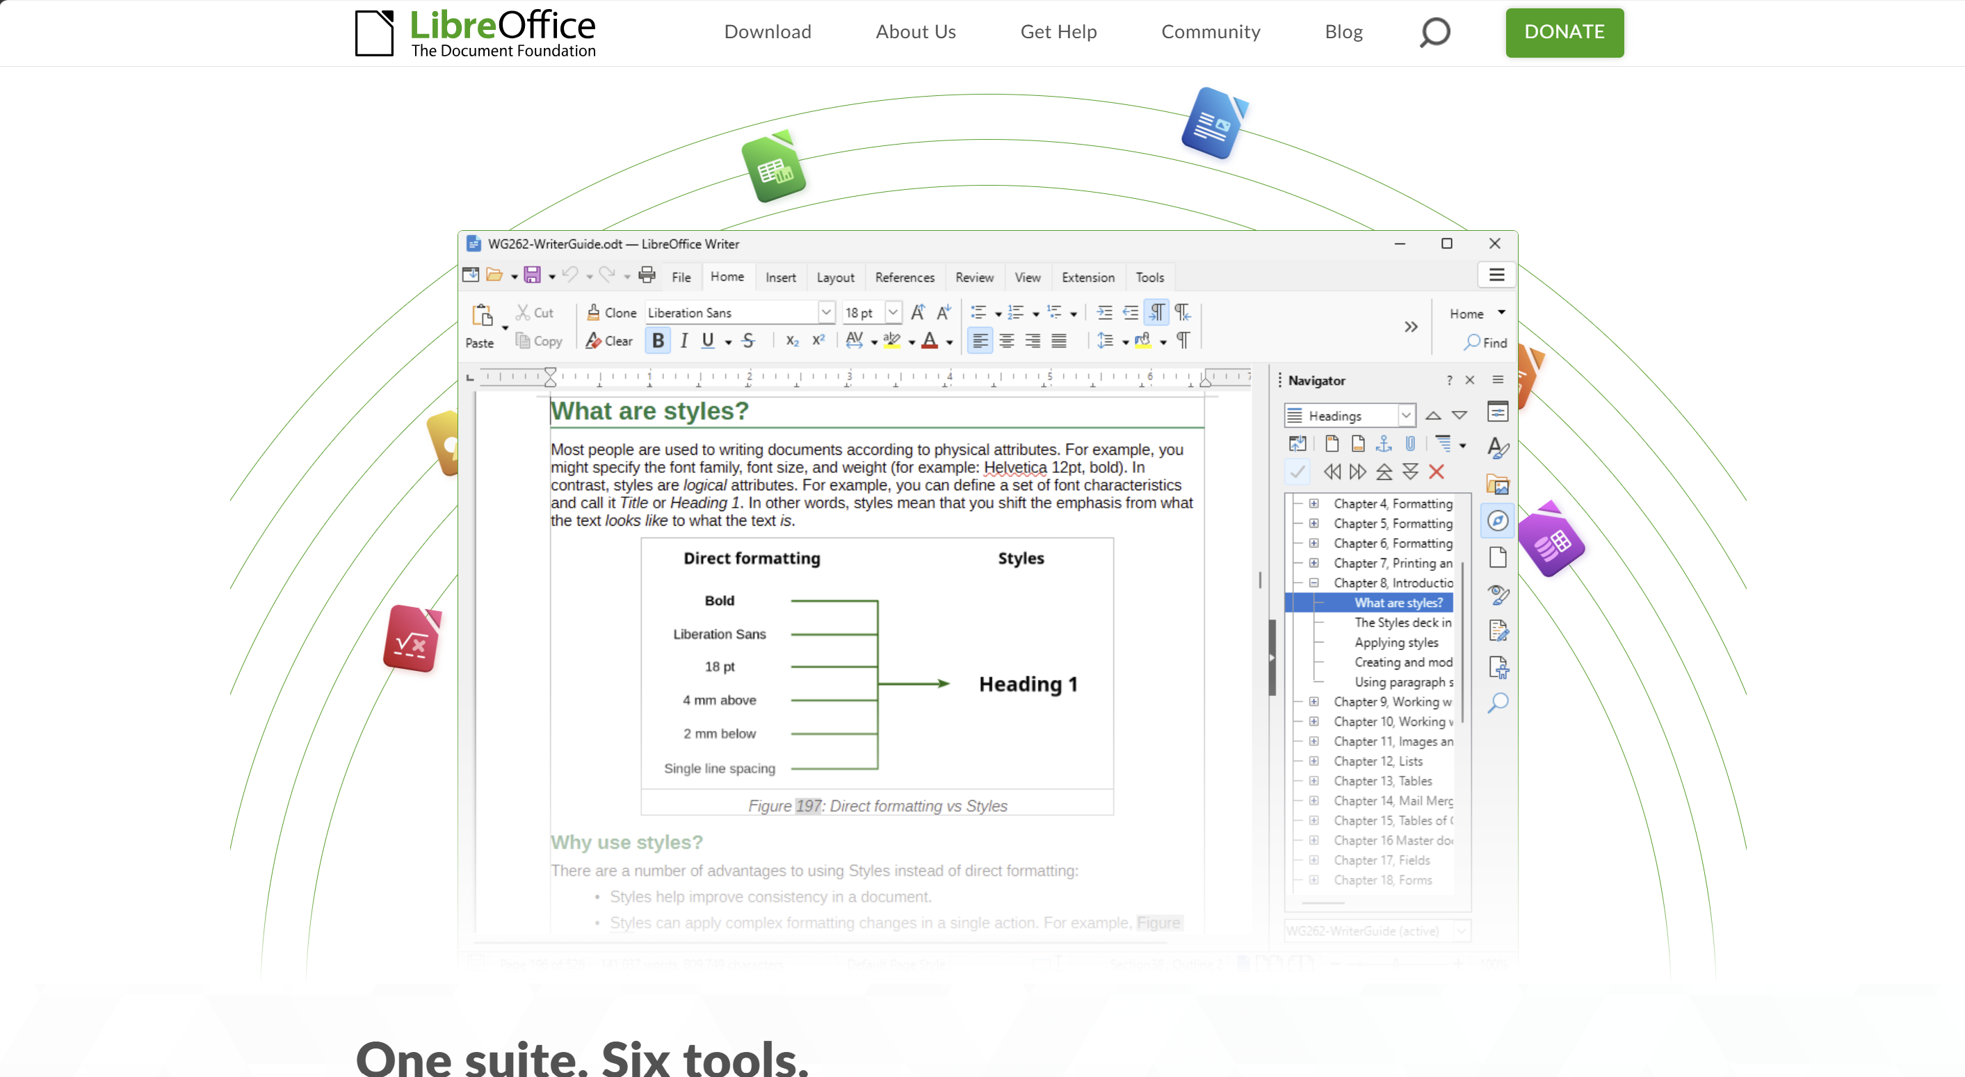
Task: Open the Liberation Sans font name dropdown
Action: [x=826, y=313]
